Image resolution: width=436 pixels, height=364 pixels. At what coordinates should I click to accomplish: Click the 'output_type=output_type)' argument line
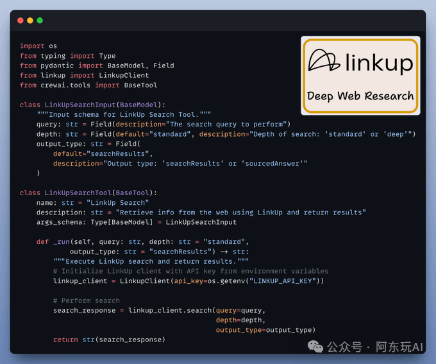266,330
